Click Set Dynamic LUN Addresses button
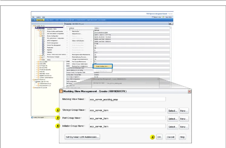226x148 pixels. (82, 137)
